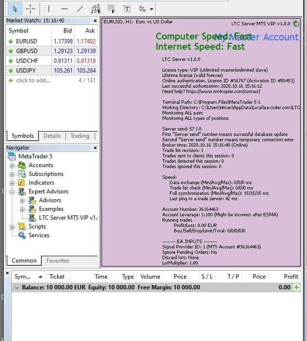Expand the Advisors subfolder

click(22, 201)
